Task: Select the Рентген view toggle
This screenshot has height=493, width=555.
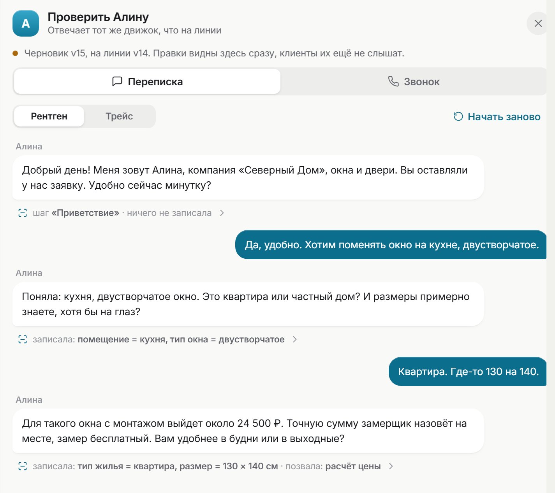Action: coord(49,116)
